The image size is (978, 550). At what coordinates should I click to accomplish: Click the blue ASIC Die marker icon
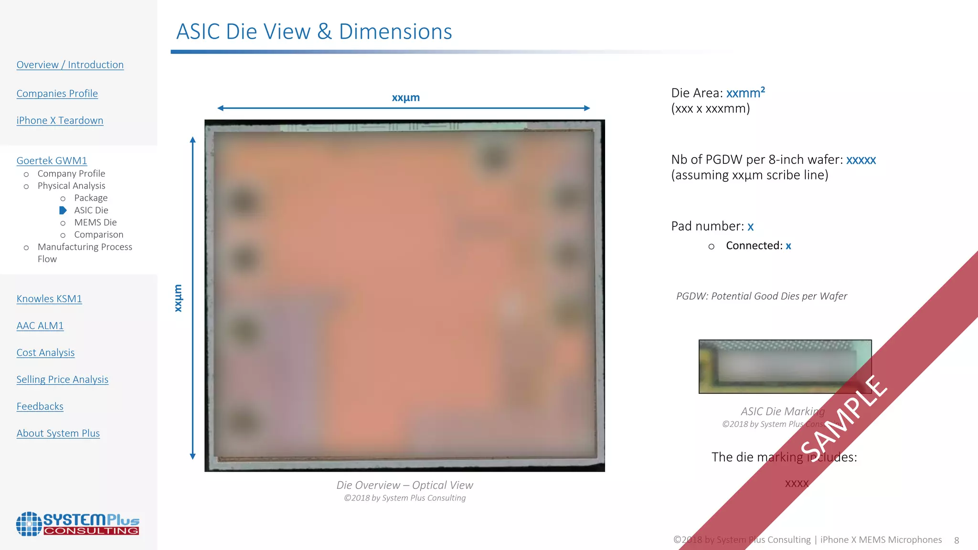(x=63, y=211)
